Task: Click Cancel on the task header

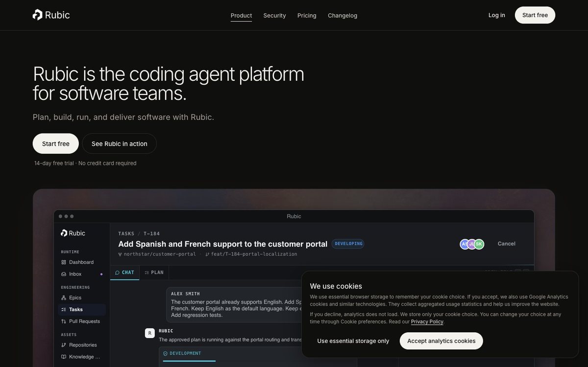Action: (x=507, y=244)
